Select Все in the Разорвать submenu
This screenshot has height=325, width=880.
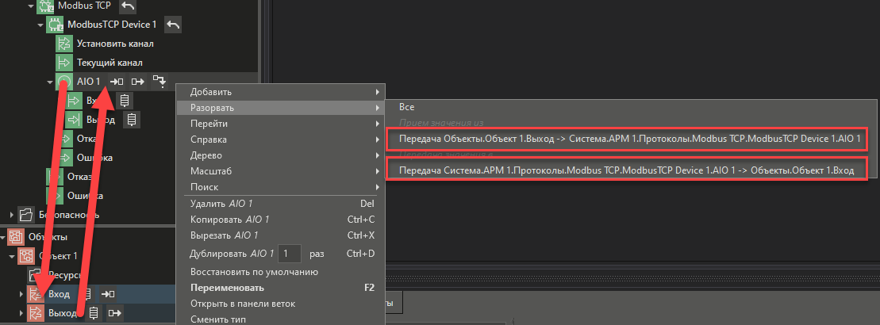point(407,106)
